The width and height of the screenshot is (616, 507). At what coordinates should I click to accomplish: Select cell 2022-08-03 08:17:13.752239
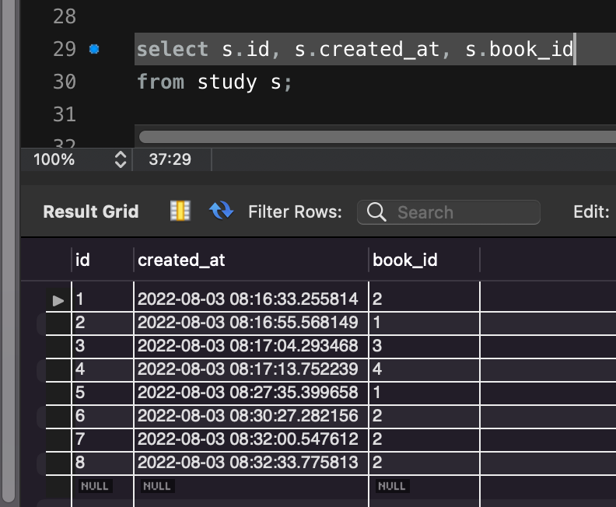coord(251,369)
